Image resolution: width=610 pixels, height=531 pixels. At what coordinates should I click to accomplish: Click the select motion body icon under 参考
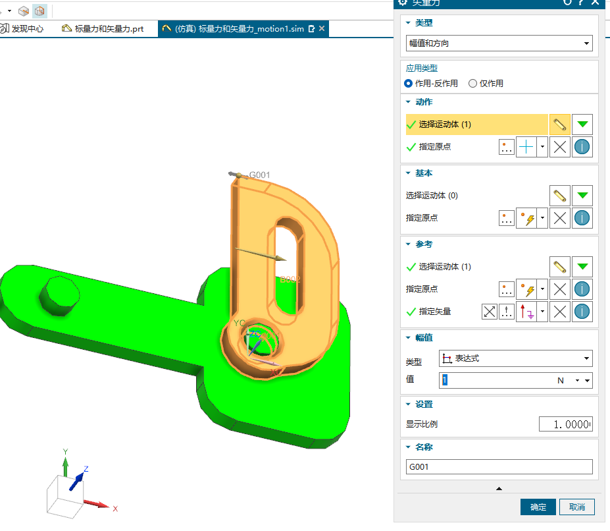[560, 267]
